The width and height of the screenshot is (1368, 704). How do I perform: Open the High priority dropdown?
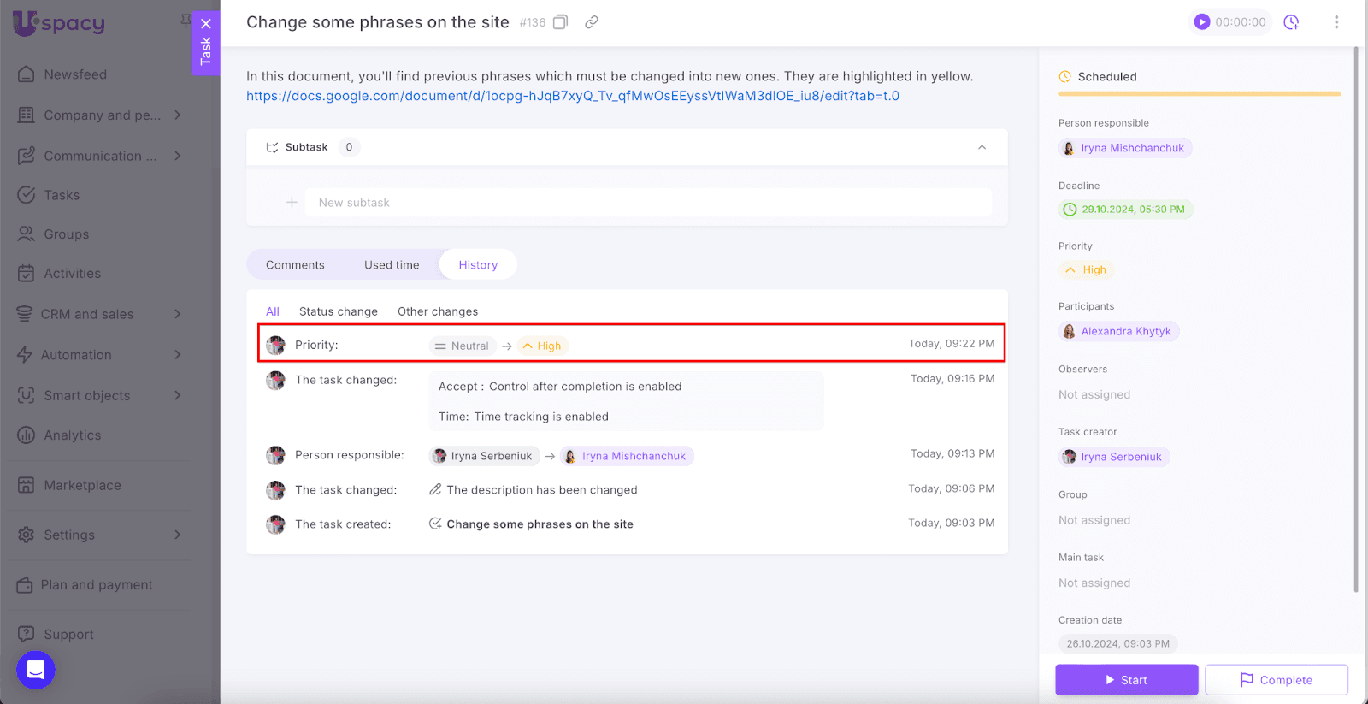tap(1086, 270)
